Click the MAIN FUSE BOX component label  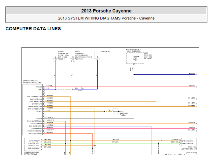[x=84, y=55]
